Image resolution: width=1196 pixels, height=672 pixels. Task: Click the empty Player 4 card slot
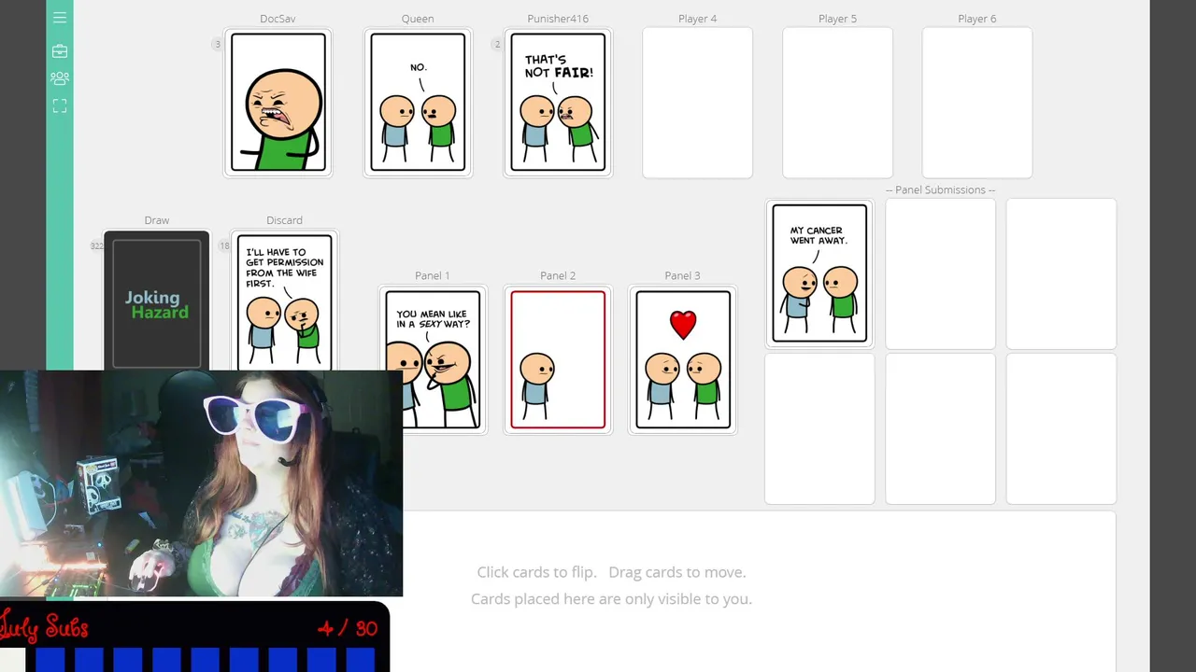coord(697,103)
